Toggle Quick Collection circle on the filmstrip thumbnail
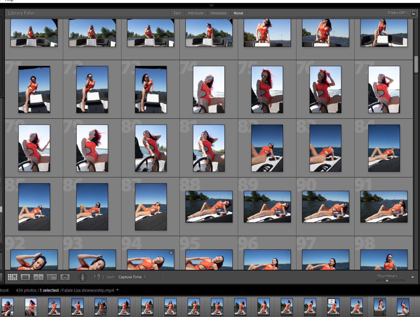Screen dimensions: 420x317 tap(103, 301)
